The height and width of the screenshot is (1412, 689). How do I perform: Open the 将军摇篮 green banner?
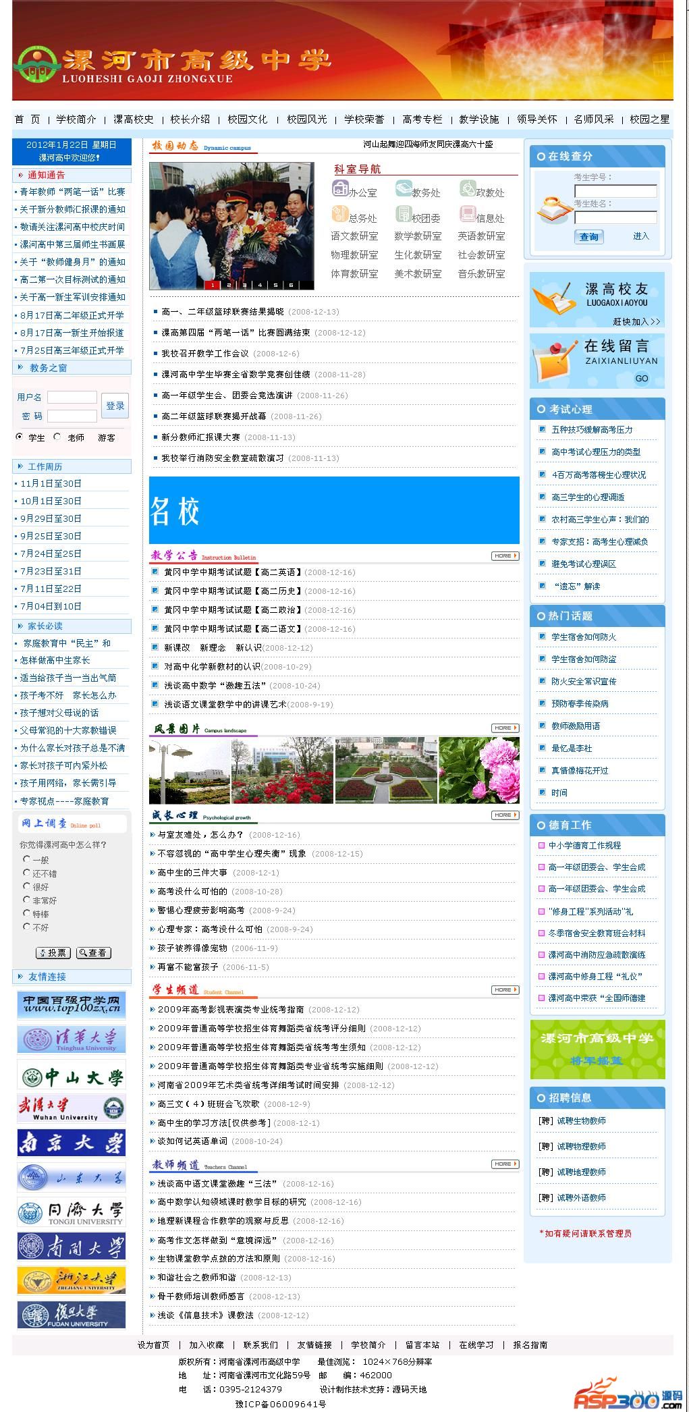pos(597,1050)
